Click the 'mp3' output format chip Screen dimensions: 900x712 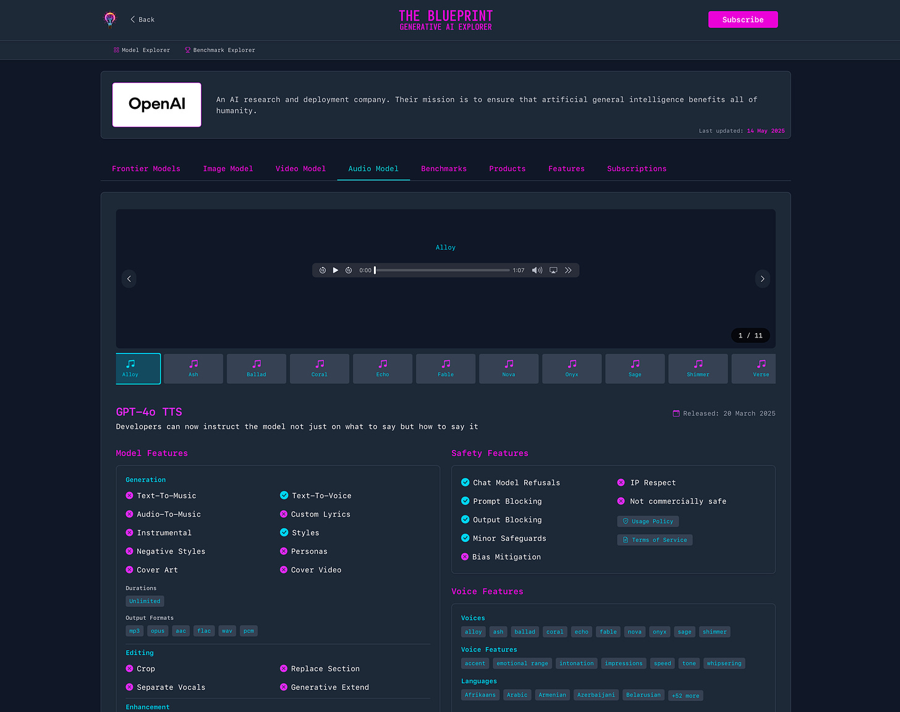tap(134, 631)
